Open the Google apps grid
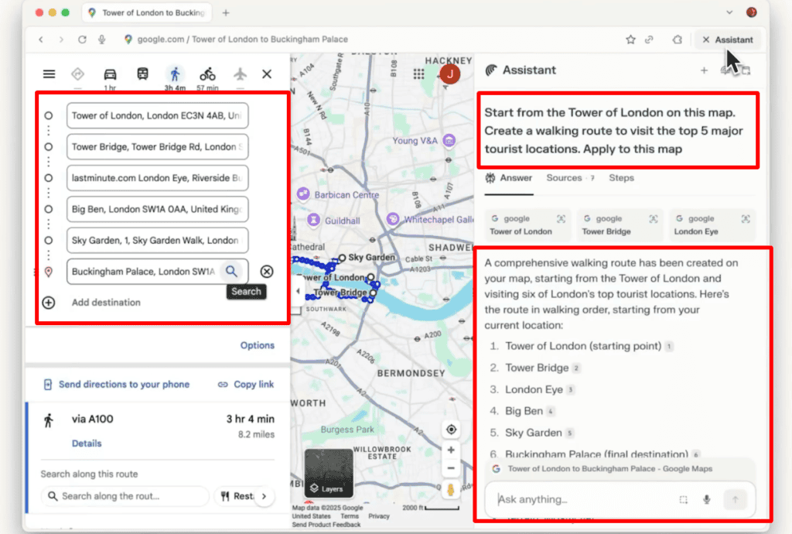Viewport: 792px width, 534px height. 418,74
